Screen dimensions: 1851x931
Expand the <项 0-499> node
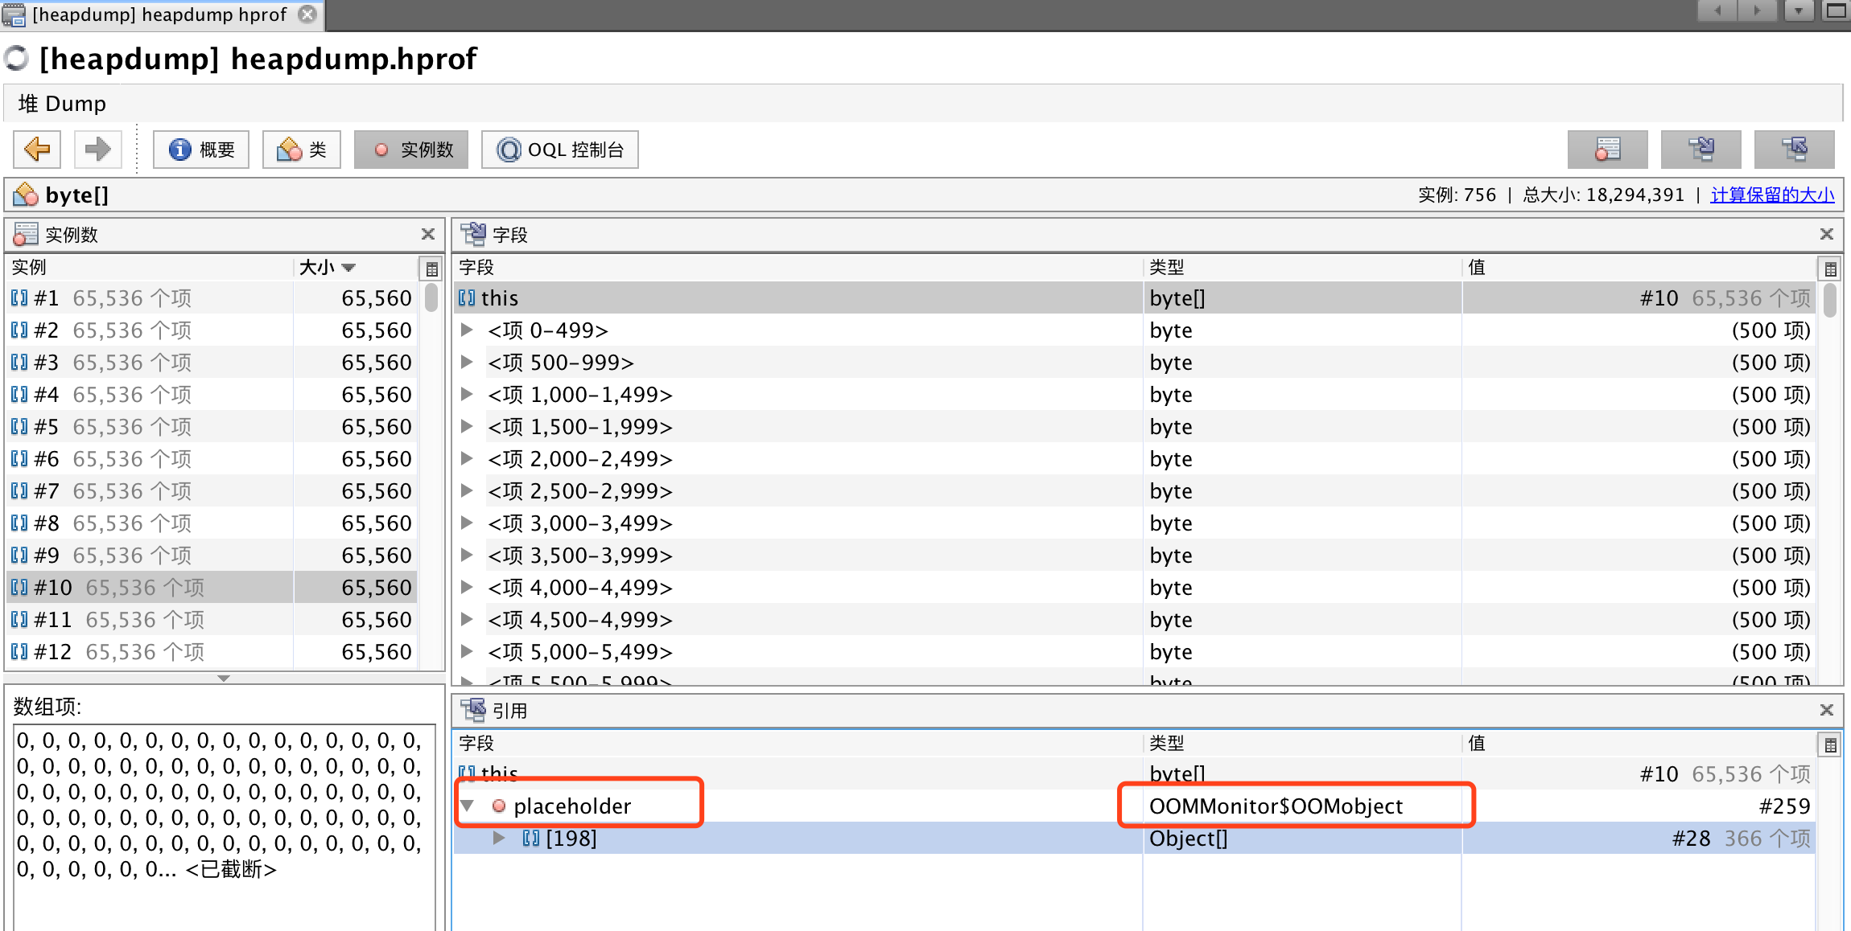(x=467, y=330)
